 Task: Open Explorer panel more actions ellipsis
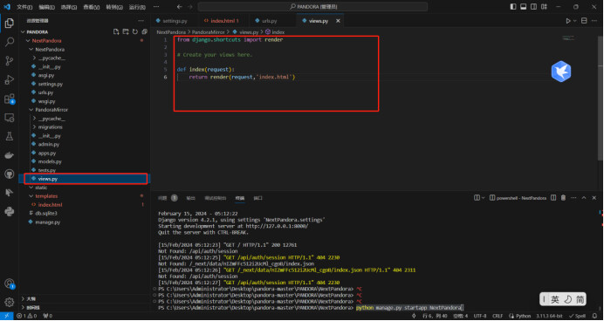tap(141, 21)
